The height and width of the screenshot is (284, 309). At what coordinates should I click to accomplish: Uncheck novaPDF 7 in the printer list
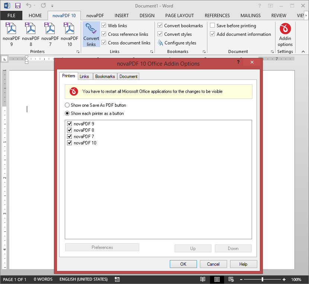pyautogui.click(x=69, y=137)
